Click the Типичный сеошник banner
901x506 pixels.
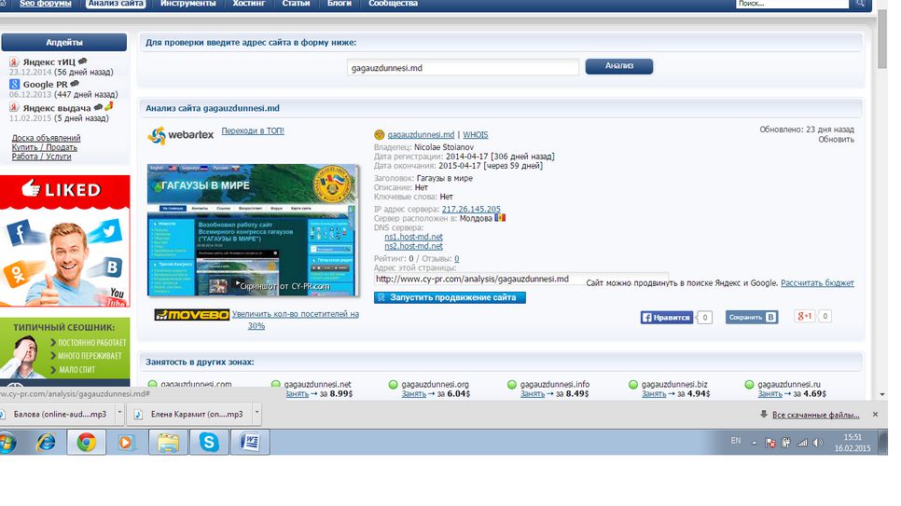tap(65, 351)
